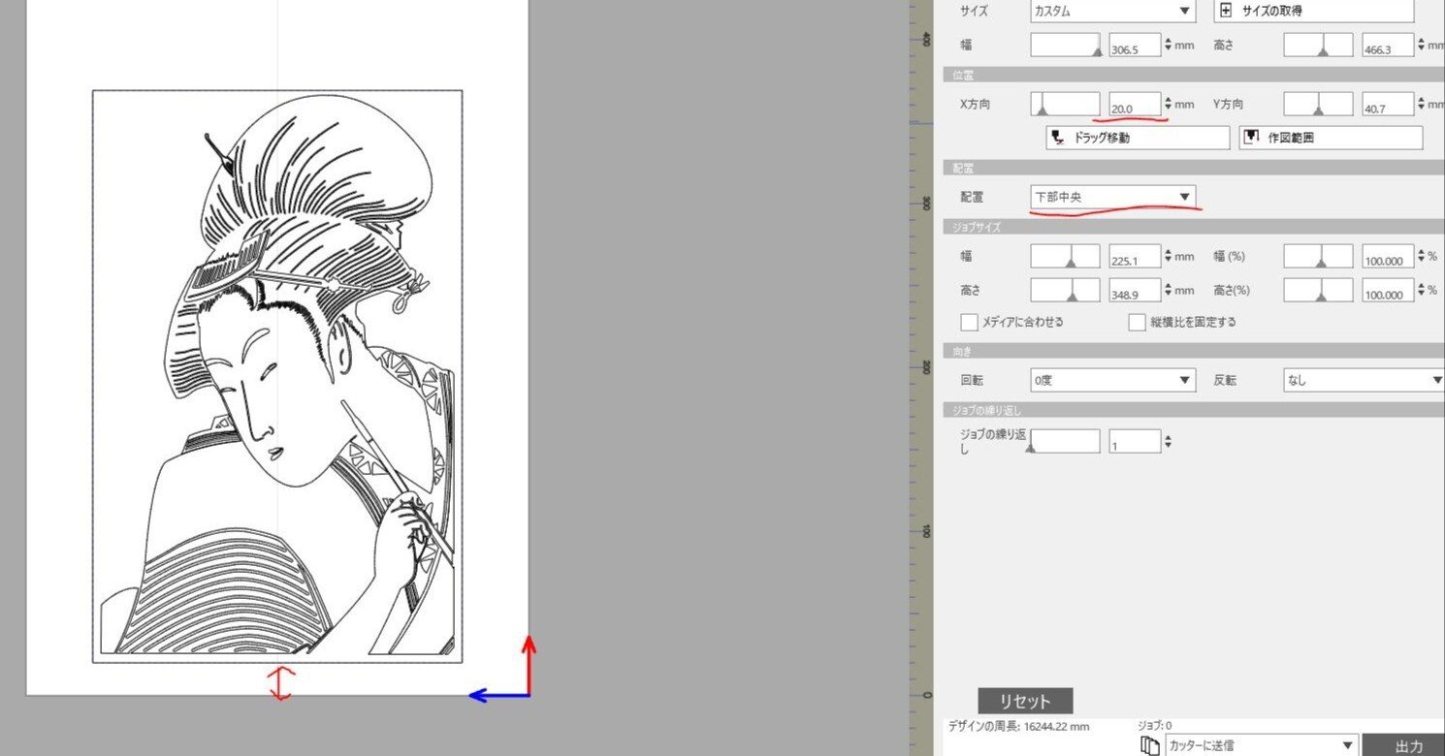Open the カッターに送信 dropdown
Screen dimensions: 1445x756
pyautogui.click(x=1262, y=745)
